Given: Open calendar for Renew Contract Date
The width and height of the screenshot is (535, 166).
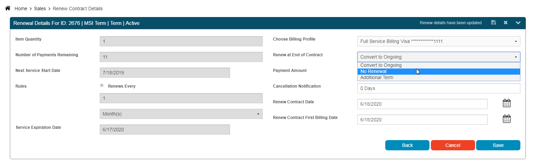Looking at the screenshot, I should [507, 103].
